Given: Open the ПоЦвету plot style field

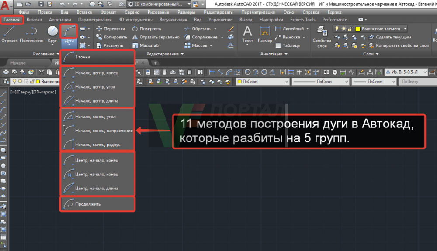Looking at the screenshot, I should click(x=418, y=82).
